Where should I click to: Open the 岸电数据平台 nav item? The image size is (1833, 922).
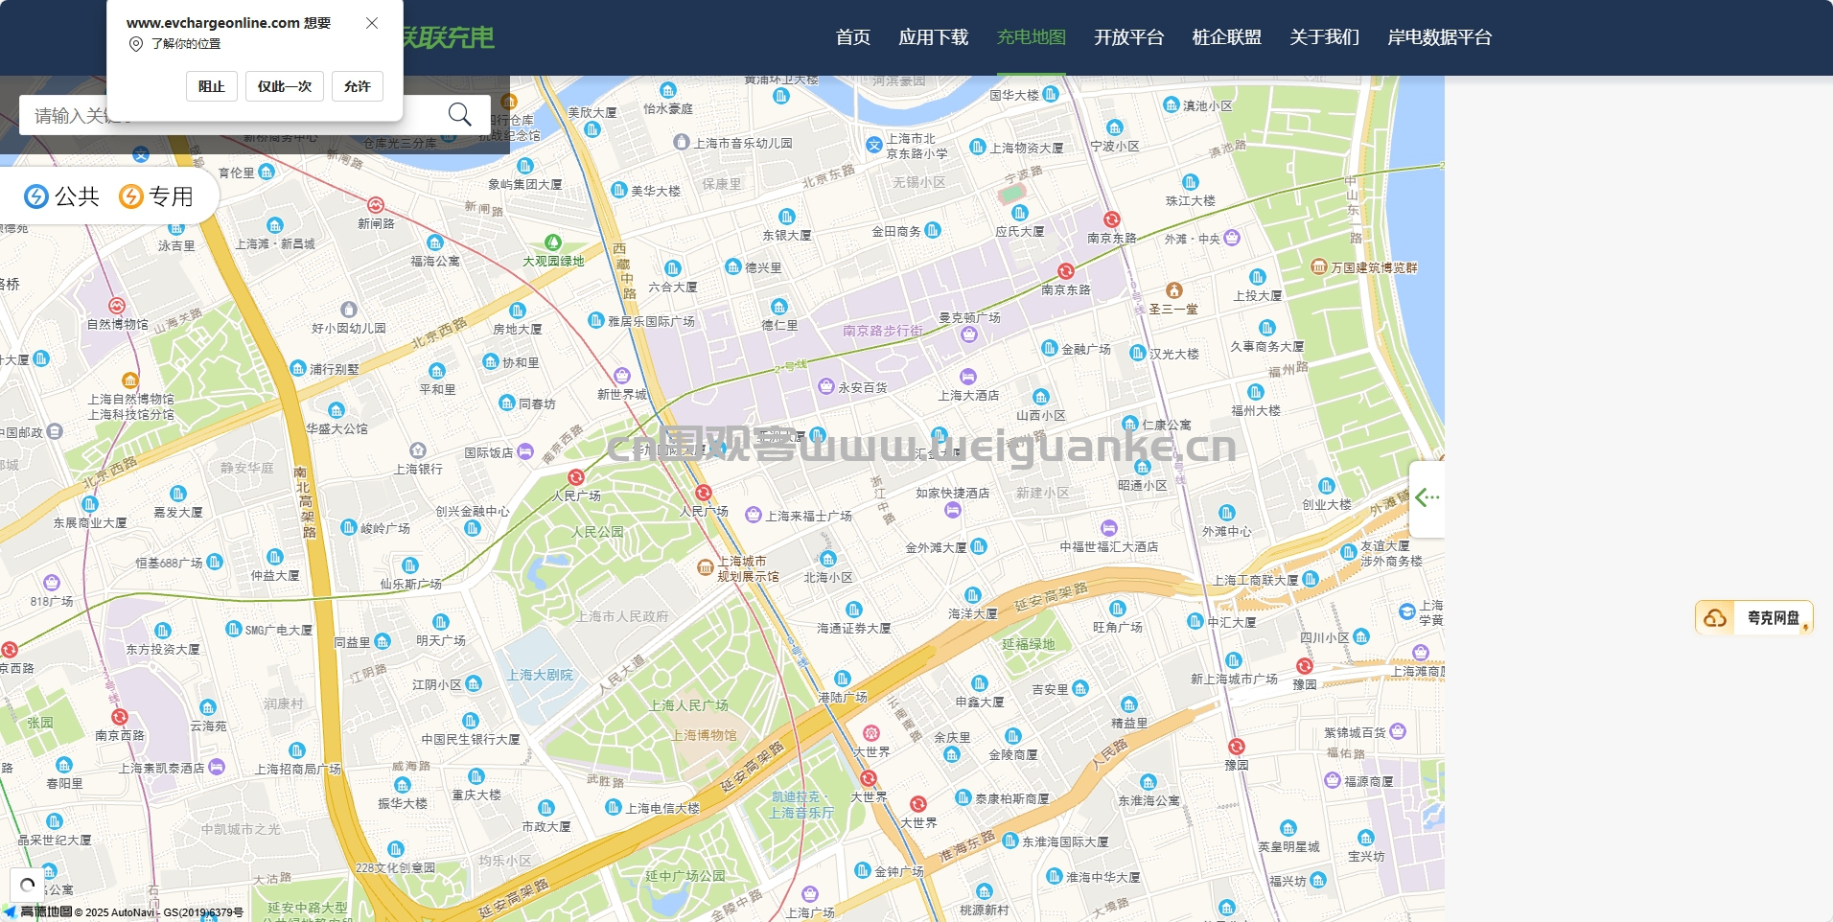(x=1440, y=37)
